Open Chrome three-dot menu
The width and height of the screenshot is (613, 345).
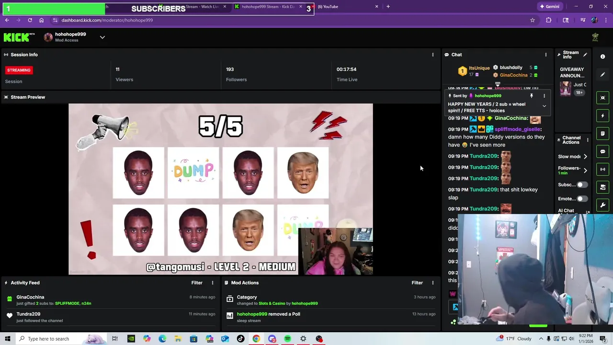[x=606, y=20]
